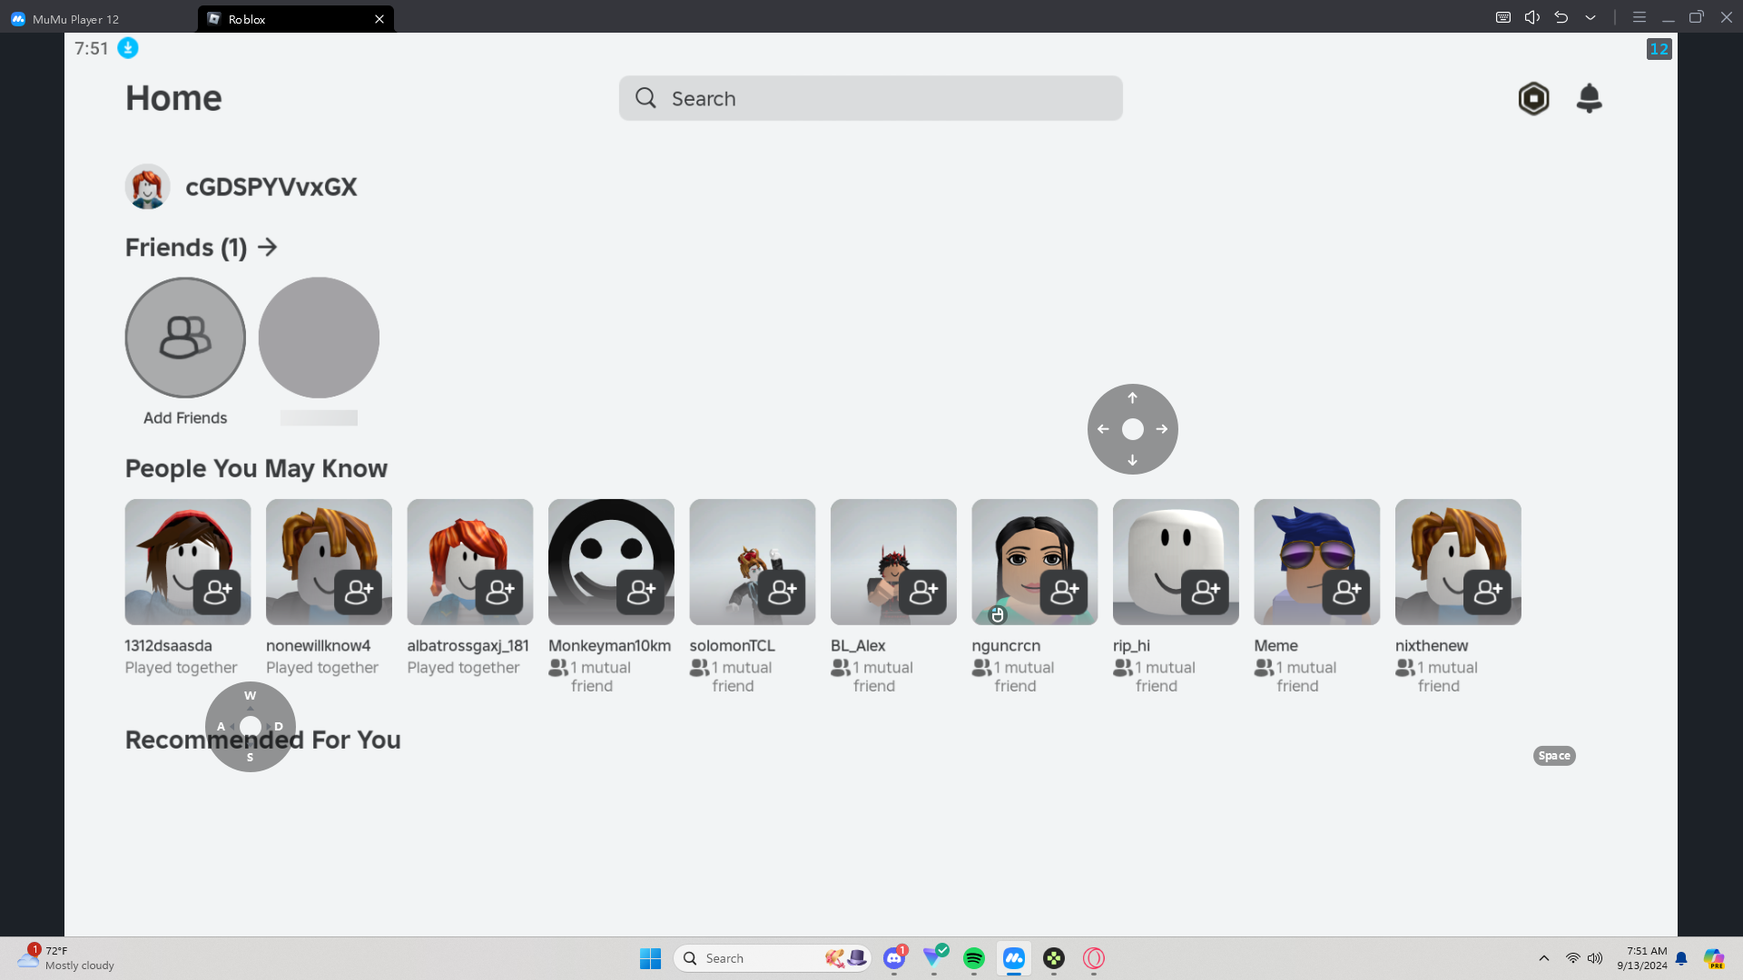The height and width of the screenshot is (980, 1743).
Task: Click add-friend icon on nixthenew card
Action: pyautogui.click(x=1487, y=593)
